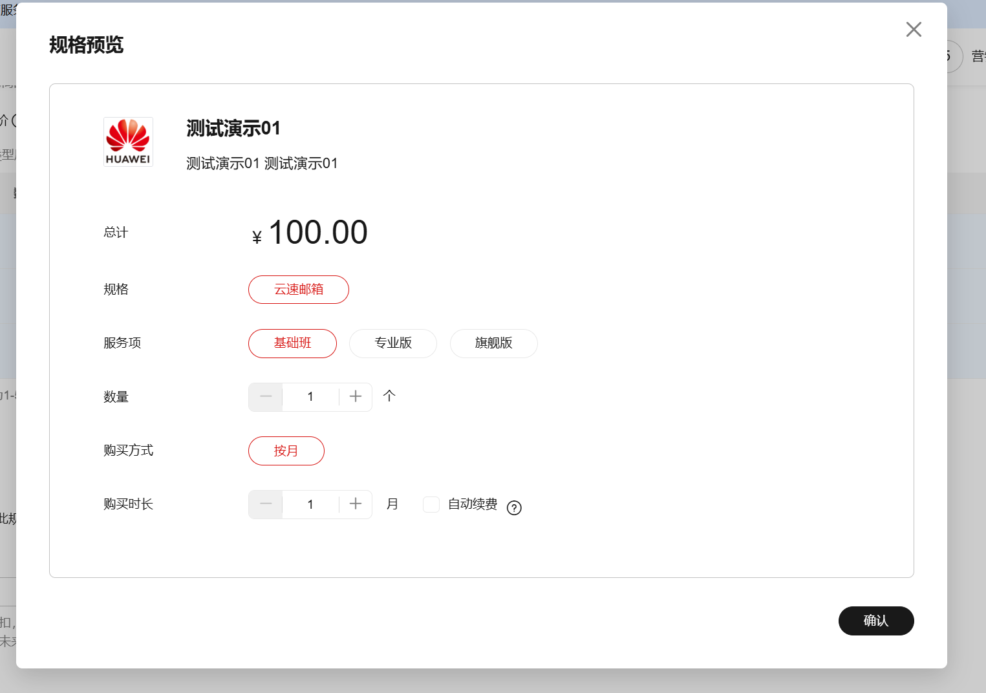Choose the 按月 purchase method
Screen dimensions: 986x693
click(286, 451)
